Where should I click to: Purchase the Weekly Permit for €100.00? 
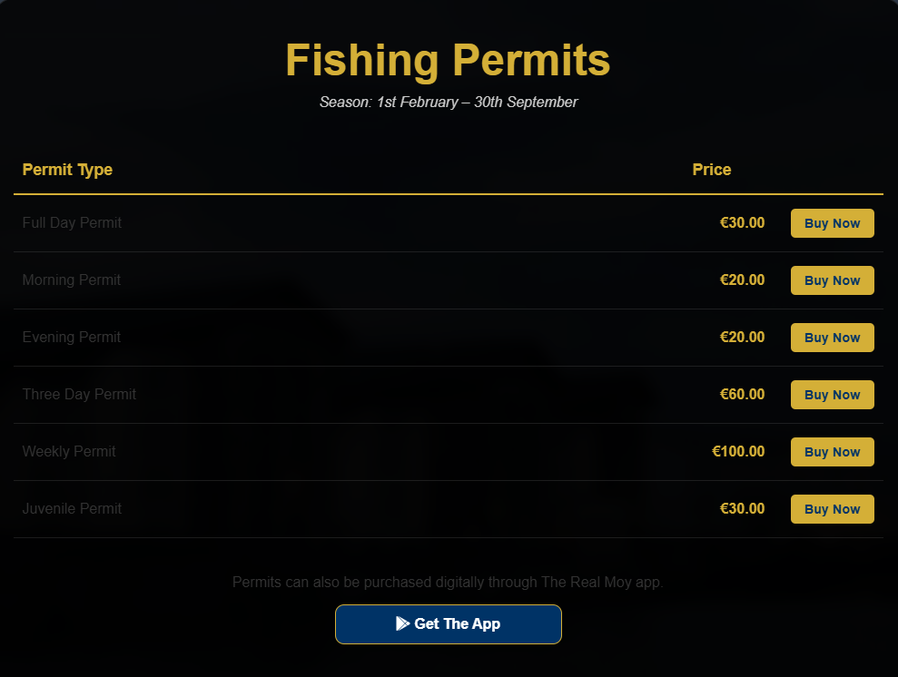pos(832,452)
